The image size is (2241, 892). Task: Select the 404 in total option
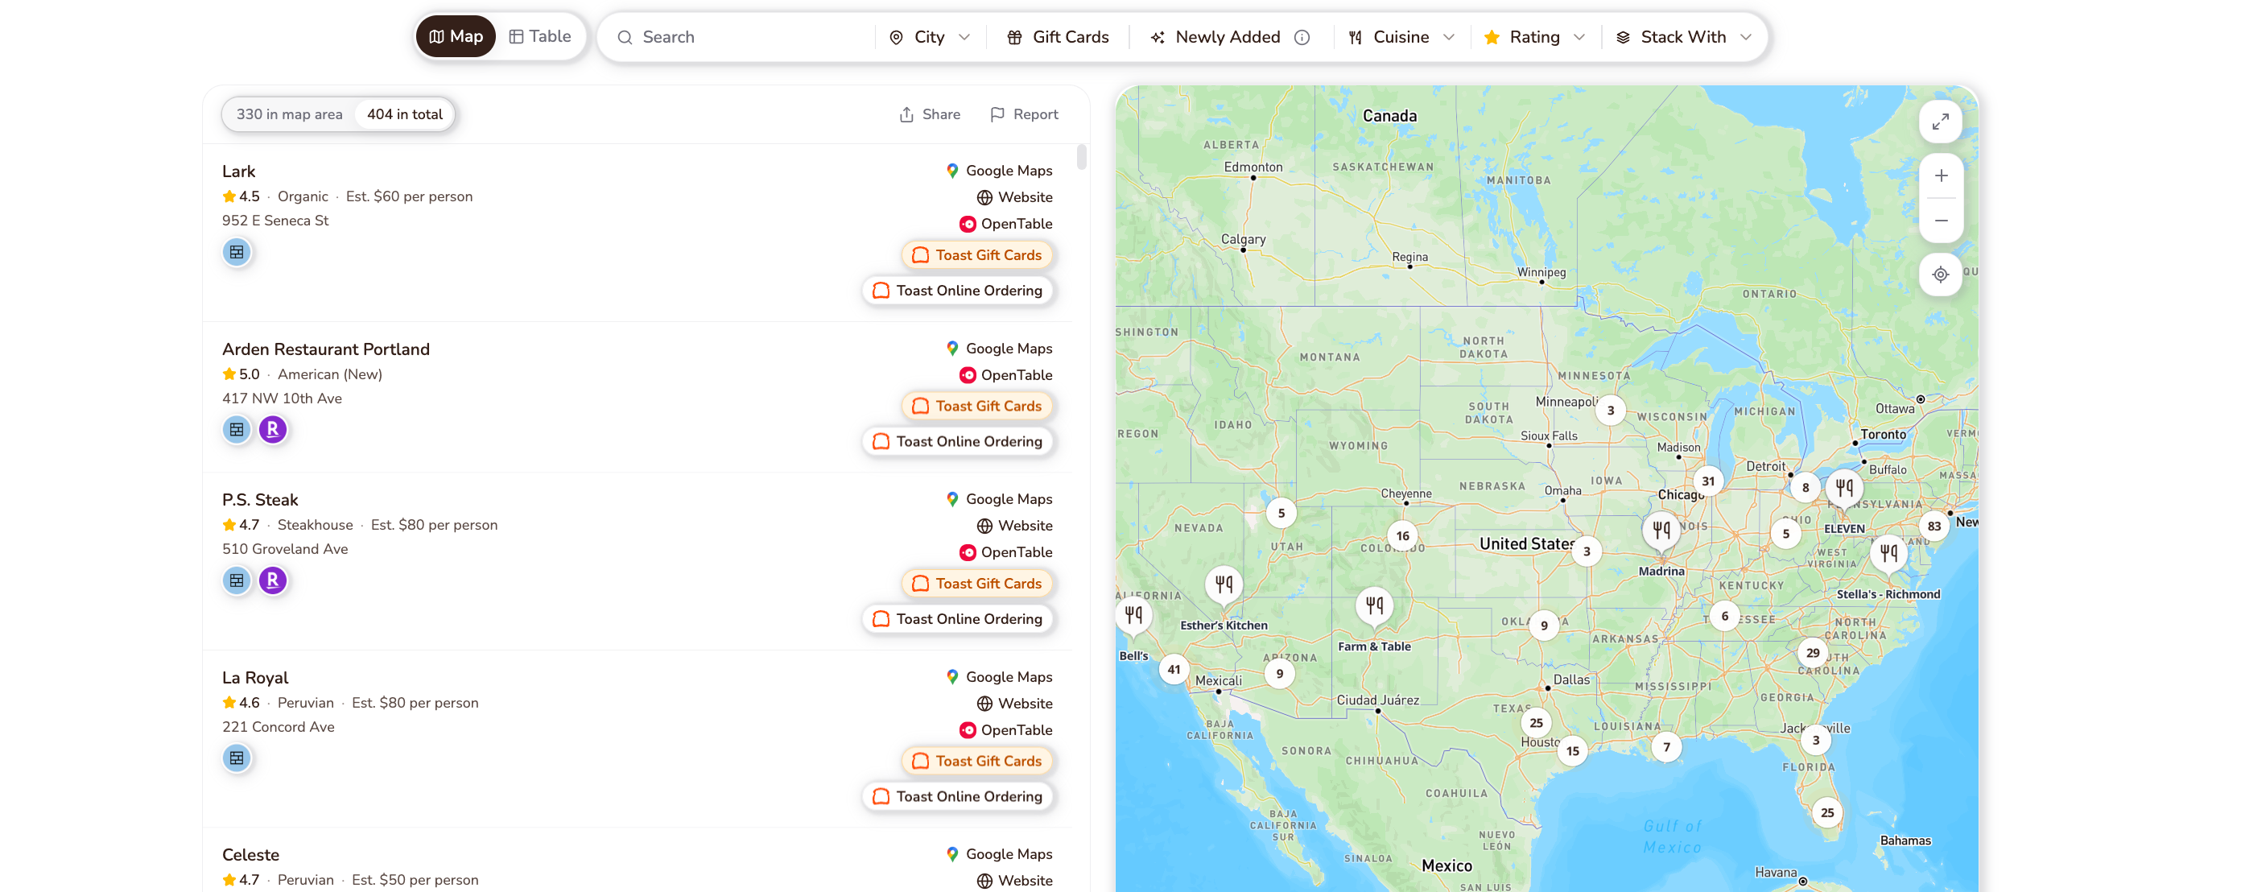(x=405, y=114)
